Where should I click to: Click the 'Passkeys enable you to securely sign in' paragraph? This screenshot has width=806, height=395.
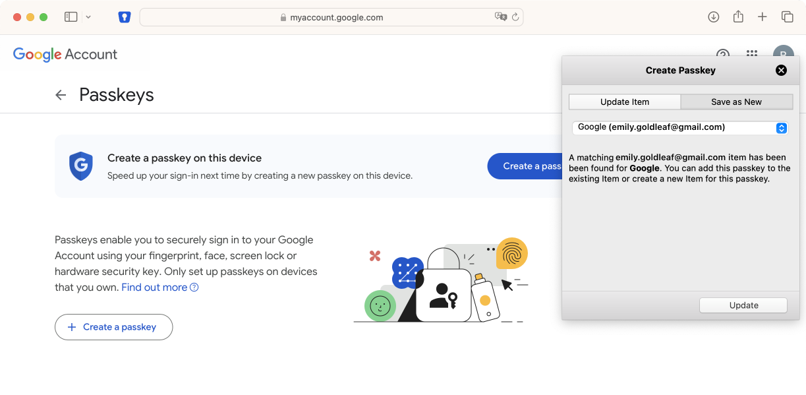point(186,264)
